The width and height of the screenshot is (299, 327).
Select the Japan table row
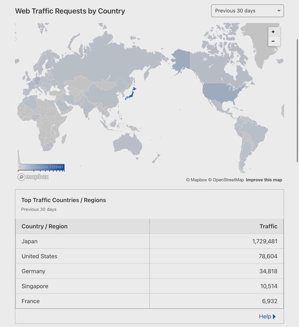click(149, 242)
